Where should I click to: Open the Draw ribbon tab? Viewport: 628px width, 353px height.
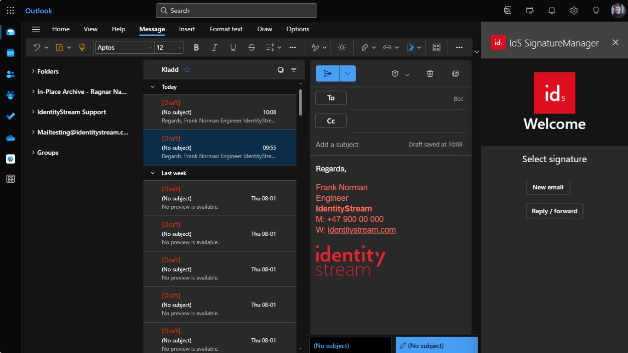(x=265, y=29)
